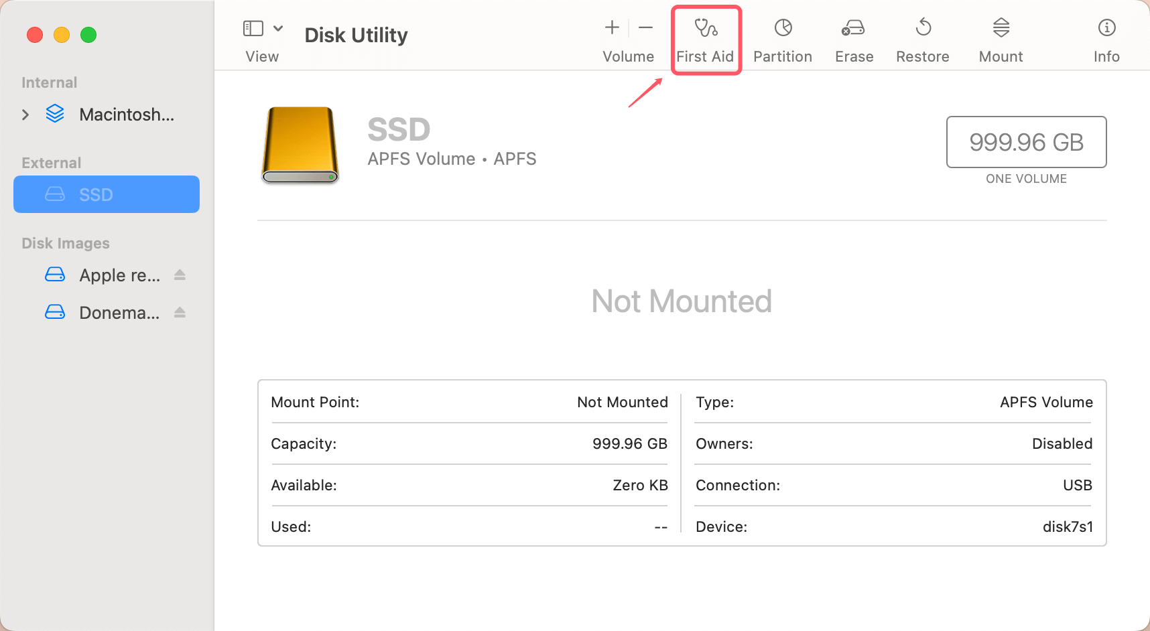Eject the Apple re... disk image
This screenshot has height=631, width=1150.
pos(180,275)
